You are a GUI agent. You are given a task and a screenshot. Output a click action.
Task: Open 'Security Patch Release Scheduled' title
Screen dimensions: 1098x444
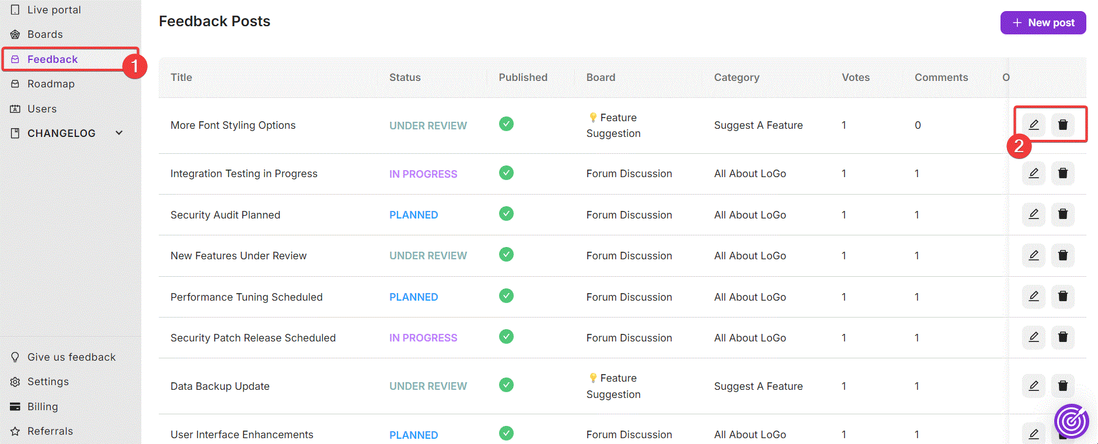(x=253, y=338)
